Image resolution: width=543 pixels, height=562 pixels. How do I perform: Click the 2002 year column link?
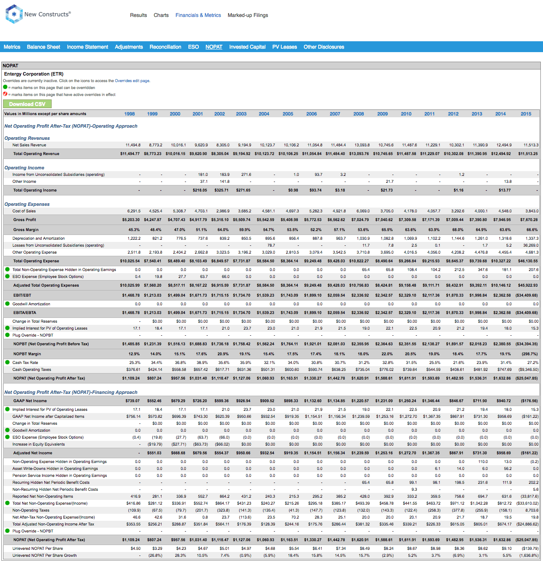pos(220,114)
